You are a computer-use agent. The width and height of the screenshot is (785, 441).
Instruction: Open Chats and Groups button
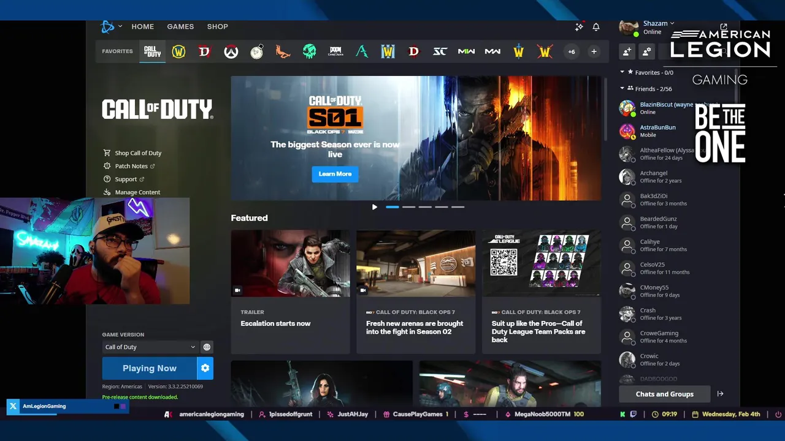[x=665, y=394]
